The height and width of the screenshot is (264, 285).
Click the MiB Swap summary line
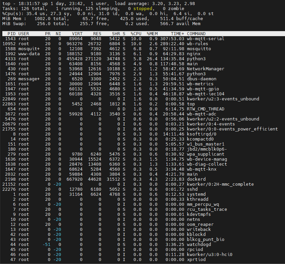point(101,24)
